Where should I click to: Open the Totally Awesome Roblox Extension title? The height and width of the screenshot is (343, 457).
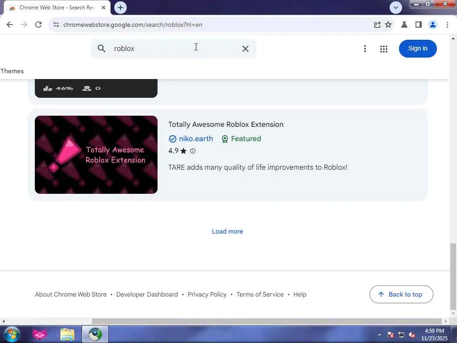coord(225,124)
